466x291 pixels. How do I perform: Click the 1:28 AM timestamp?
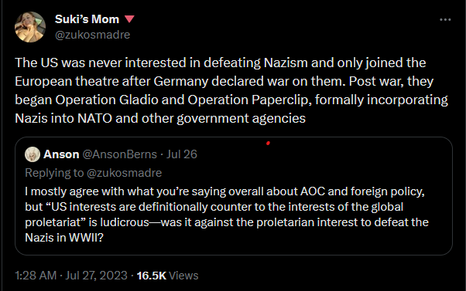click(36, 276)
